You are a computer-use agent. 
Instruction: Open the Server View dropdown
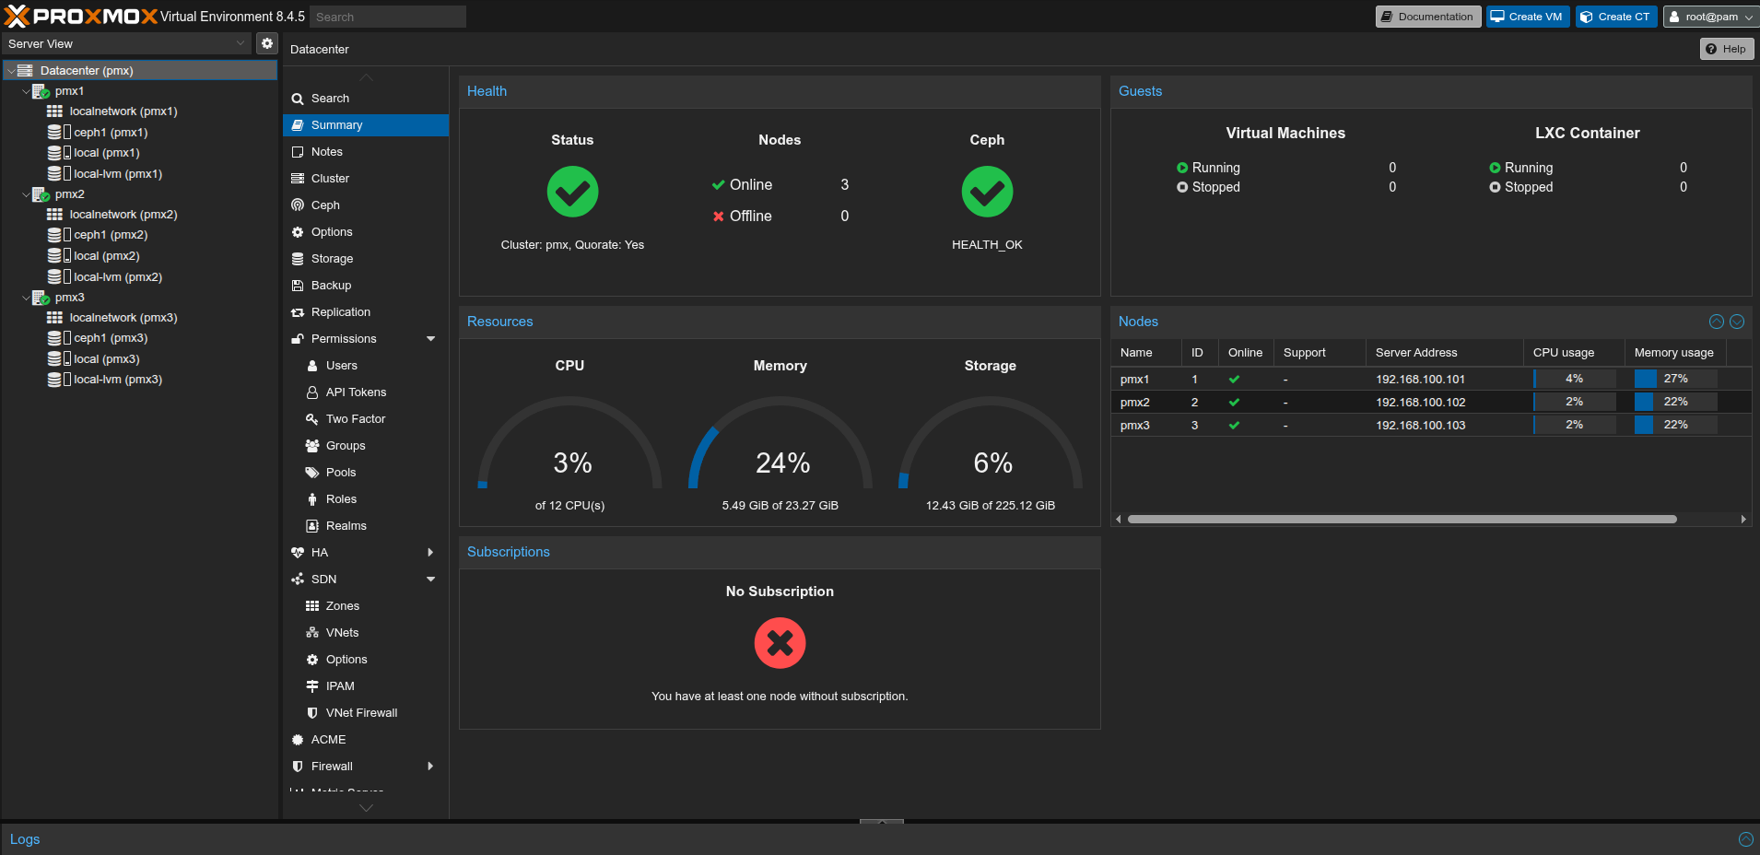(x=126, y=43)
